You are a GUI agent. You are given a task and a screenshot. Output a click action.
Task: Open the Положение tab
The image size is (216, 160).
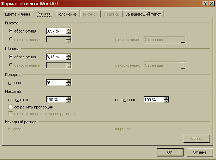pyautogui.click(x=67, y=14)
